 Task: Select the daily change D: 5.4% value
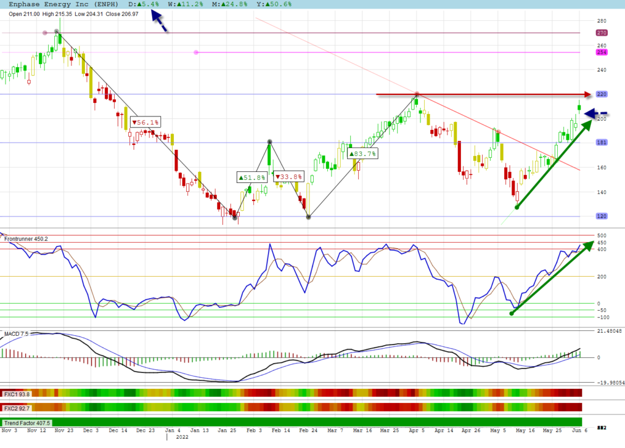[x=144, y=4]
